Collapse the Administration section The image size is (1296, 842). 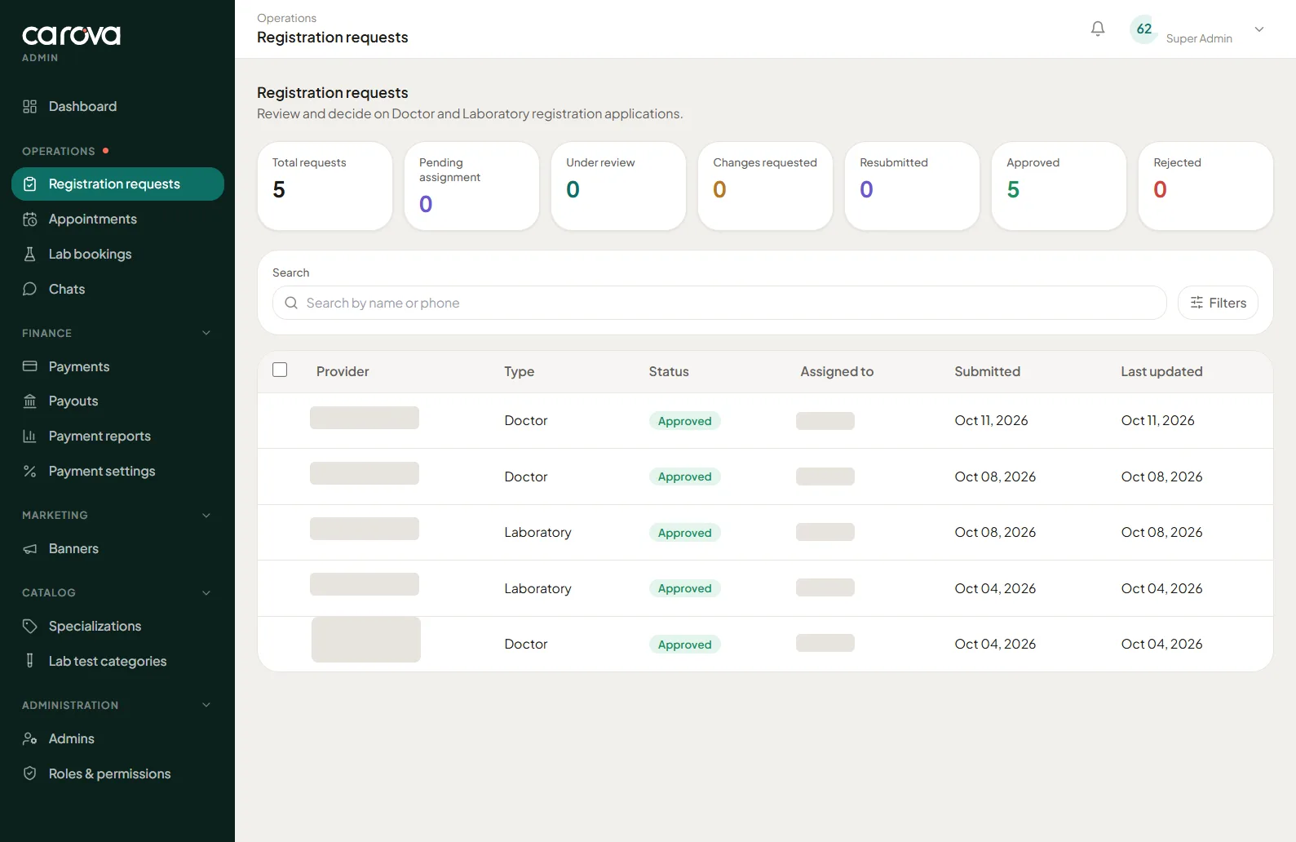click(206, 705)
